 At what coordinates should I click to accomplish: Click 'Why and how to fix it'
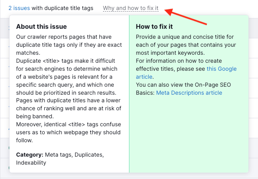tap(131, 8)
